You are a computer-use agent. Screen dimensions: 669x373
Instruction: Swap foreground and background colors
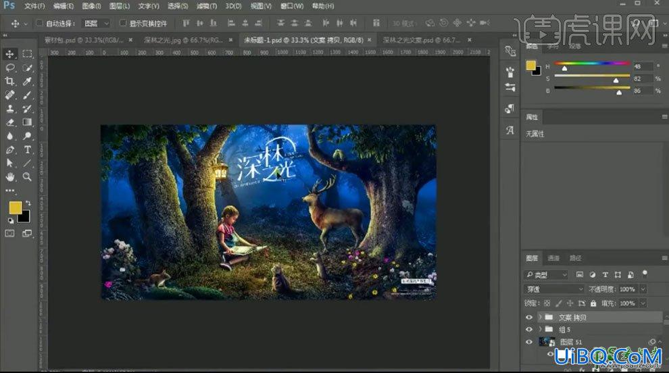point(28,203)
